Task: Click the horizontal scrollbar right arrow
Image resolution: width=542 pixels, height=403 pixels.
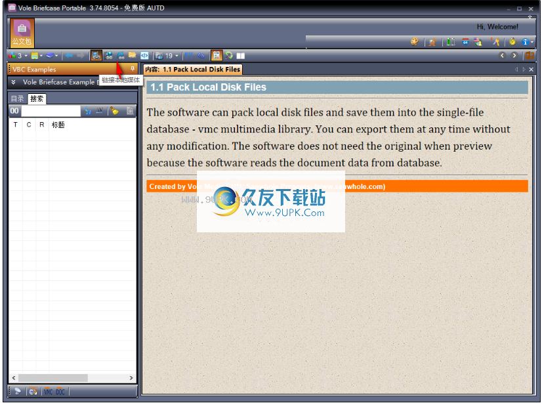Action: pos(131,378)
